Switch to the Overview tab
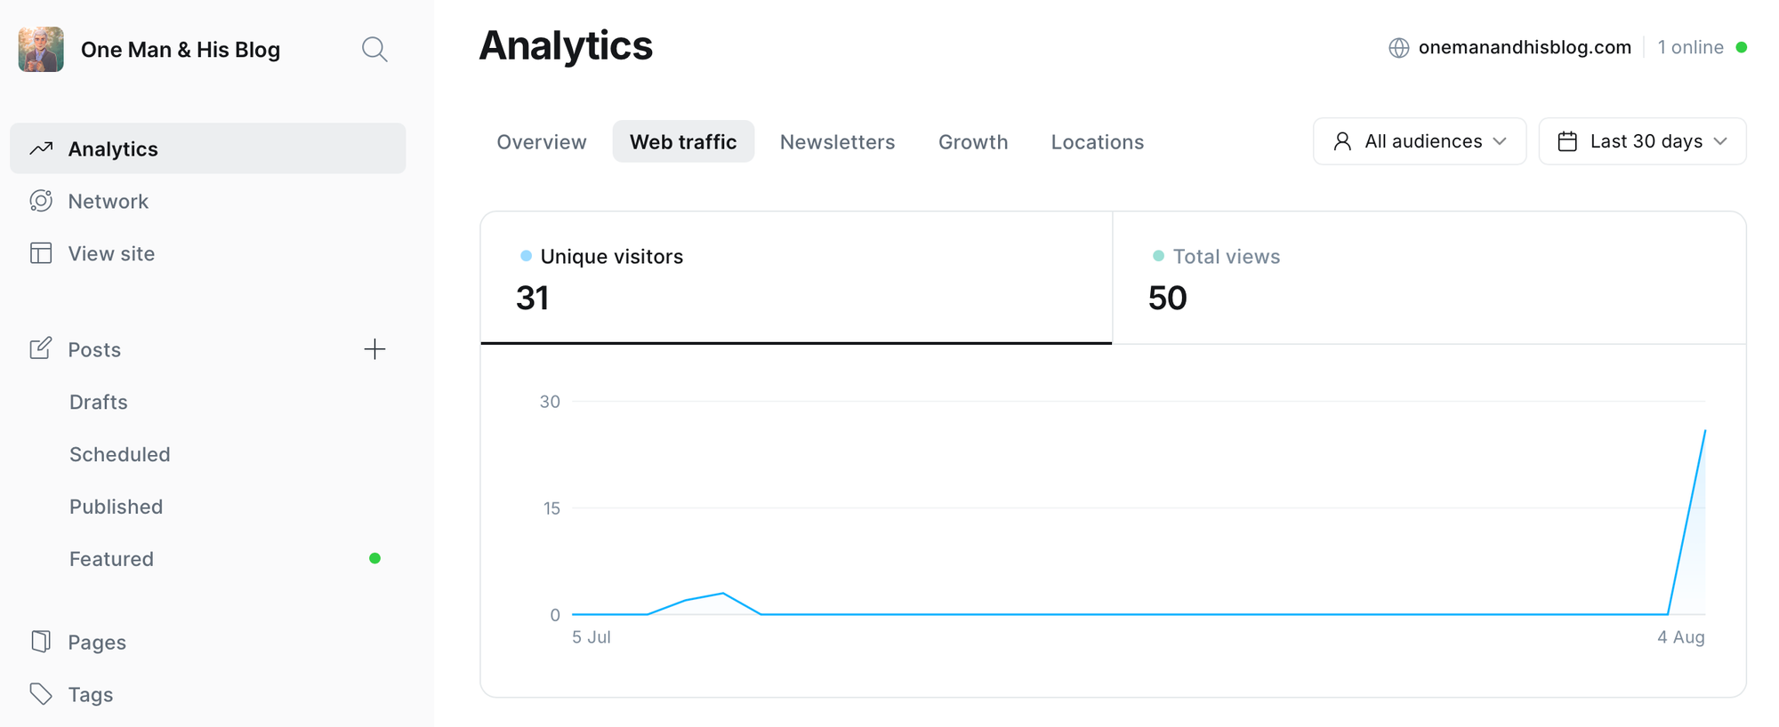The image size is (1779, 727). [541, 142]
